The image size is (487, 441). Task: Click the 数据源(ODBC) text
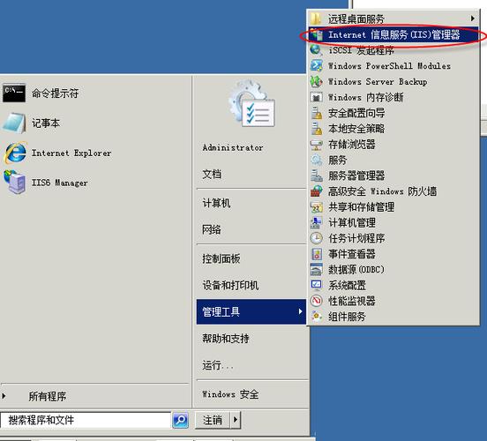coord(356,269)
